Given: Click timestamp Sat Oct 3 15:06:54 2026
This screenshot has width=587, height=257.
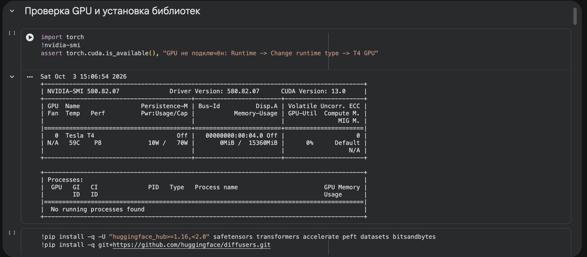Looking at the screenshot, I should (x=83, y=77).
